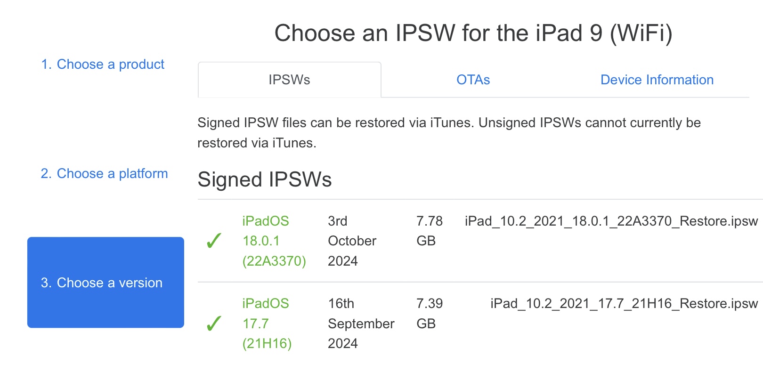
Task: Go to step 2 Choose a platform
Action: (104, 173)
